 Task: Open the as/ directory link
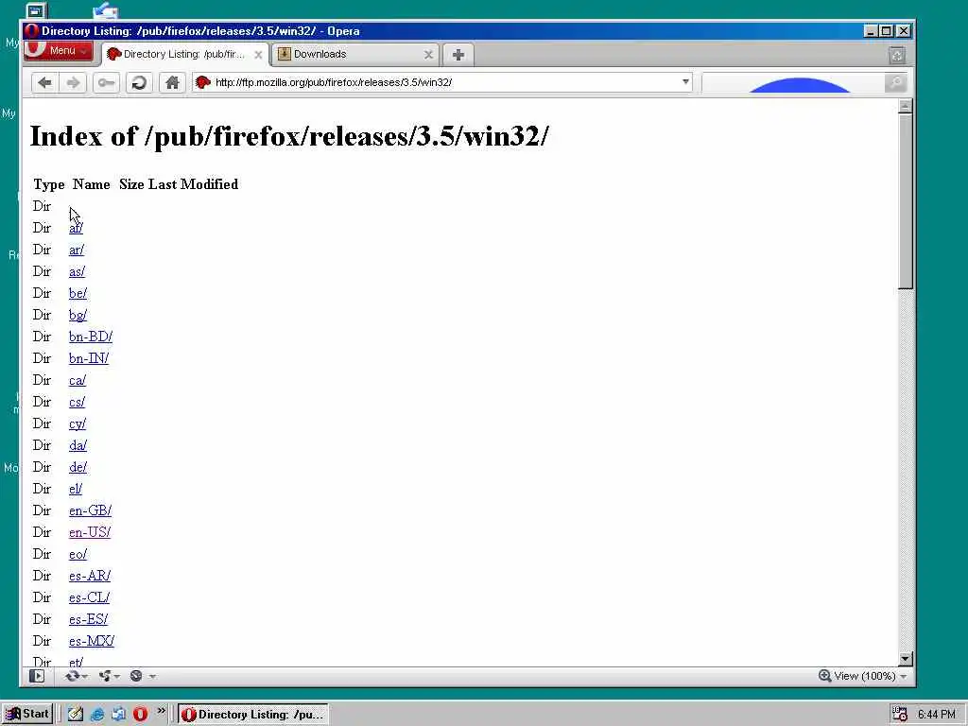coord(78,271)
